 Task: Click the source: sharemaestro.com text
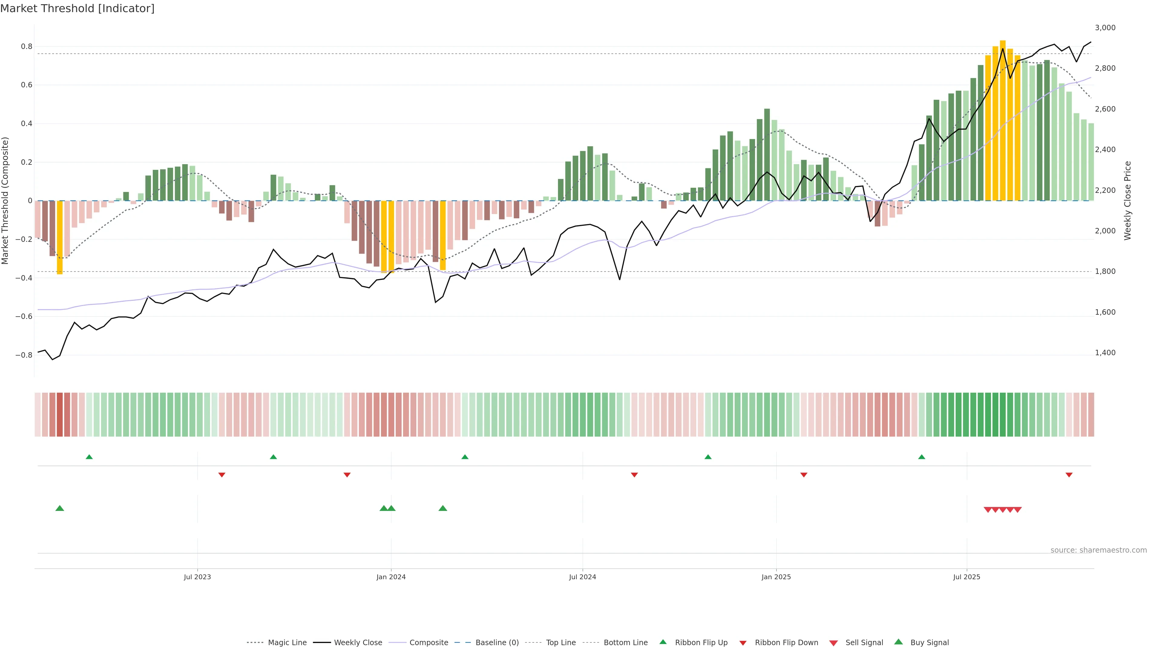click(1098, 550)
